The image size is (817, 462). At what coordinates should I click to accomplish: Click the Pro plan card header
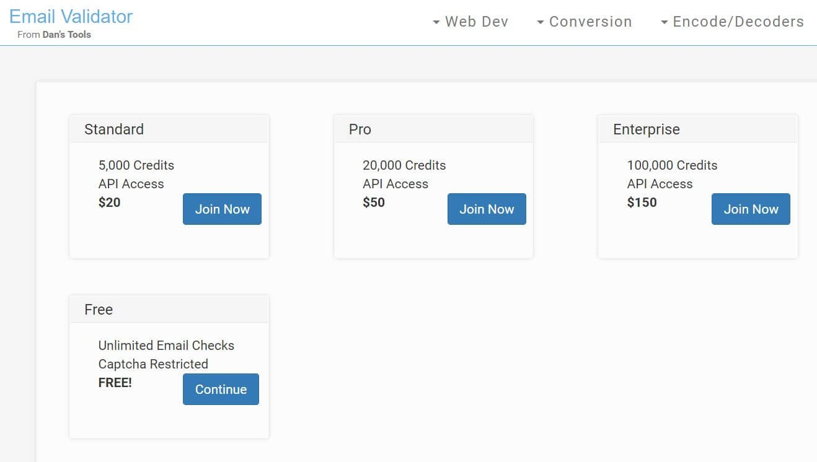pos(433,129)
